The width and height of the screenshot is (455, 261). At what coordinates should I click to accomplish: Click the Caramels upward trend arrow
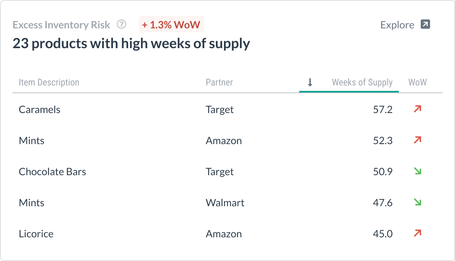[x=418, y=109]
